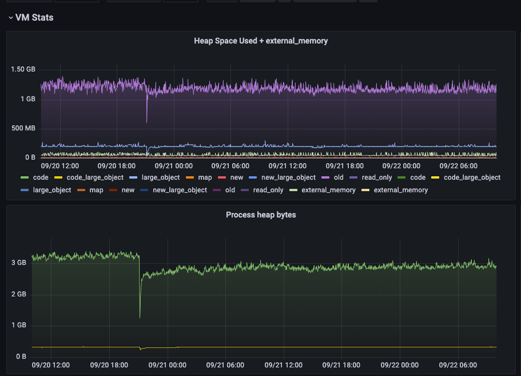The image size is (521, 376).
Task: Toggle the light purple old legend series
Action: pos(339,177)
